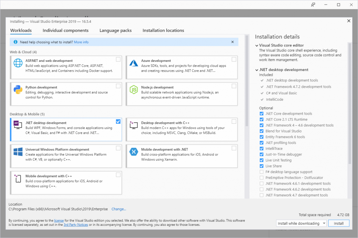
Task: Click the Desktop & Mobile (5) heading
Action: pos(27,114)
